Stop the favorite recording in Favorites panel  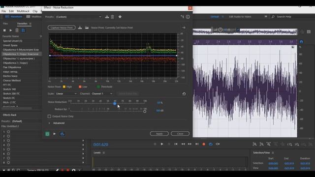coord(4,30)
